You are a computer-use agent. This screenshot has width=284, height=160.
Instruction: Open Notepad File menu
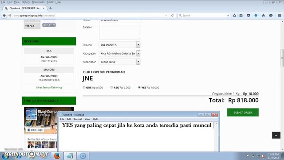click(x=62, y=119)
